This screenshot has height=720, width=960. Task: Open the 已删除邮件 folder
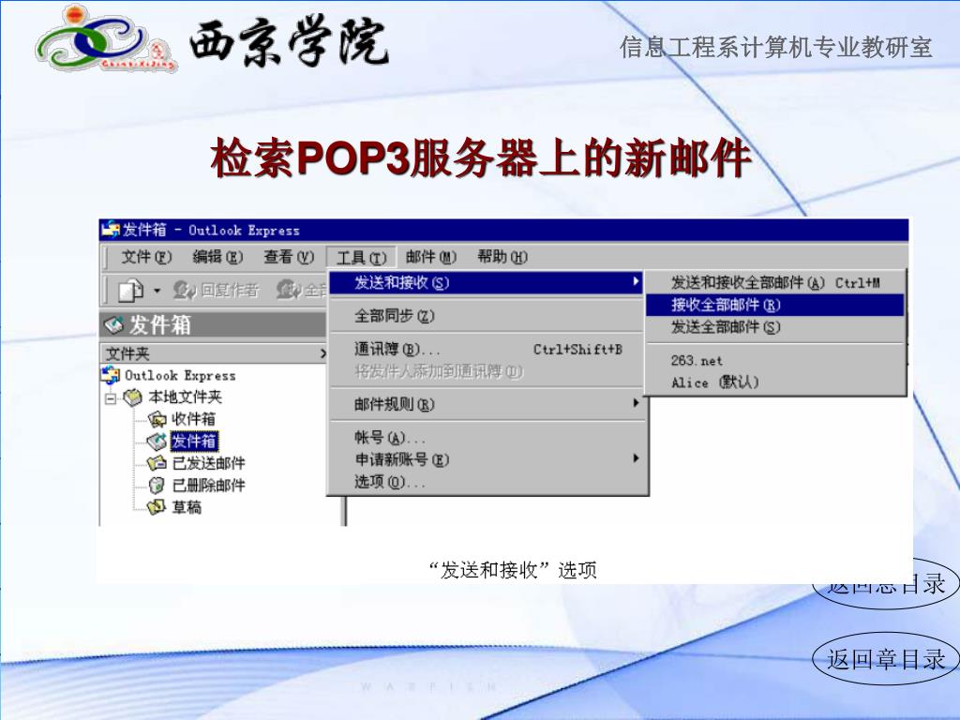coord(209,486)
